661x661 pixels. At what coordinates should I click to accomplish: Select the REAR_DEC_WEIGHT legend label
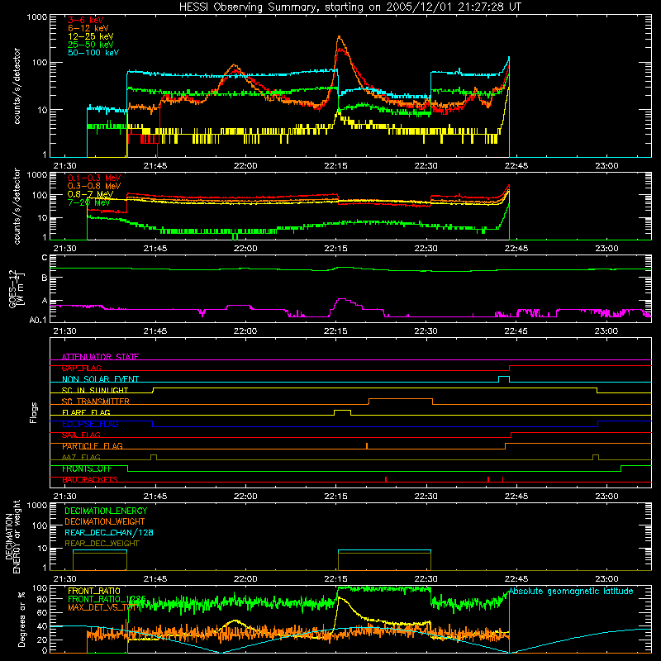pos(102,544)
